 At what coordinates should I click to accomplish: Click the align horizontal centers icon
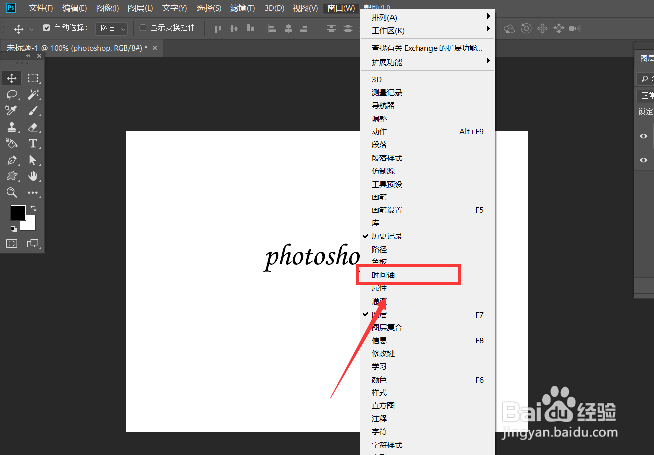(288, 29)
